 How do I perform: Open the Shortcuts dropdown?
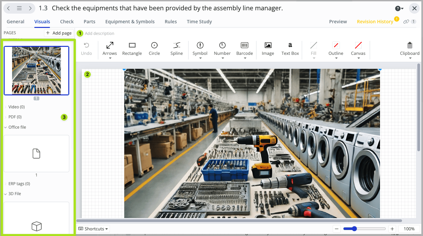click(93, 229)
